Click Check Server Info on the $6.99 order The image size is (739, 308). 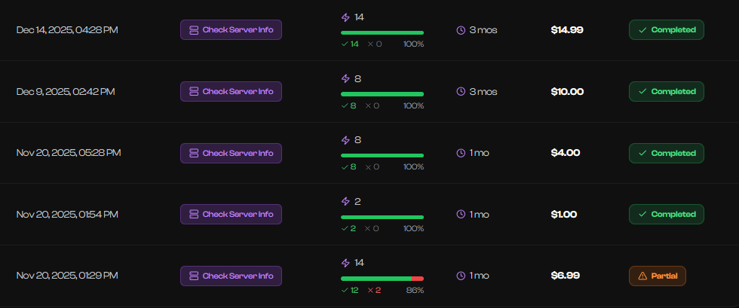[231, 276]
